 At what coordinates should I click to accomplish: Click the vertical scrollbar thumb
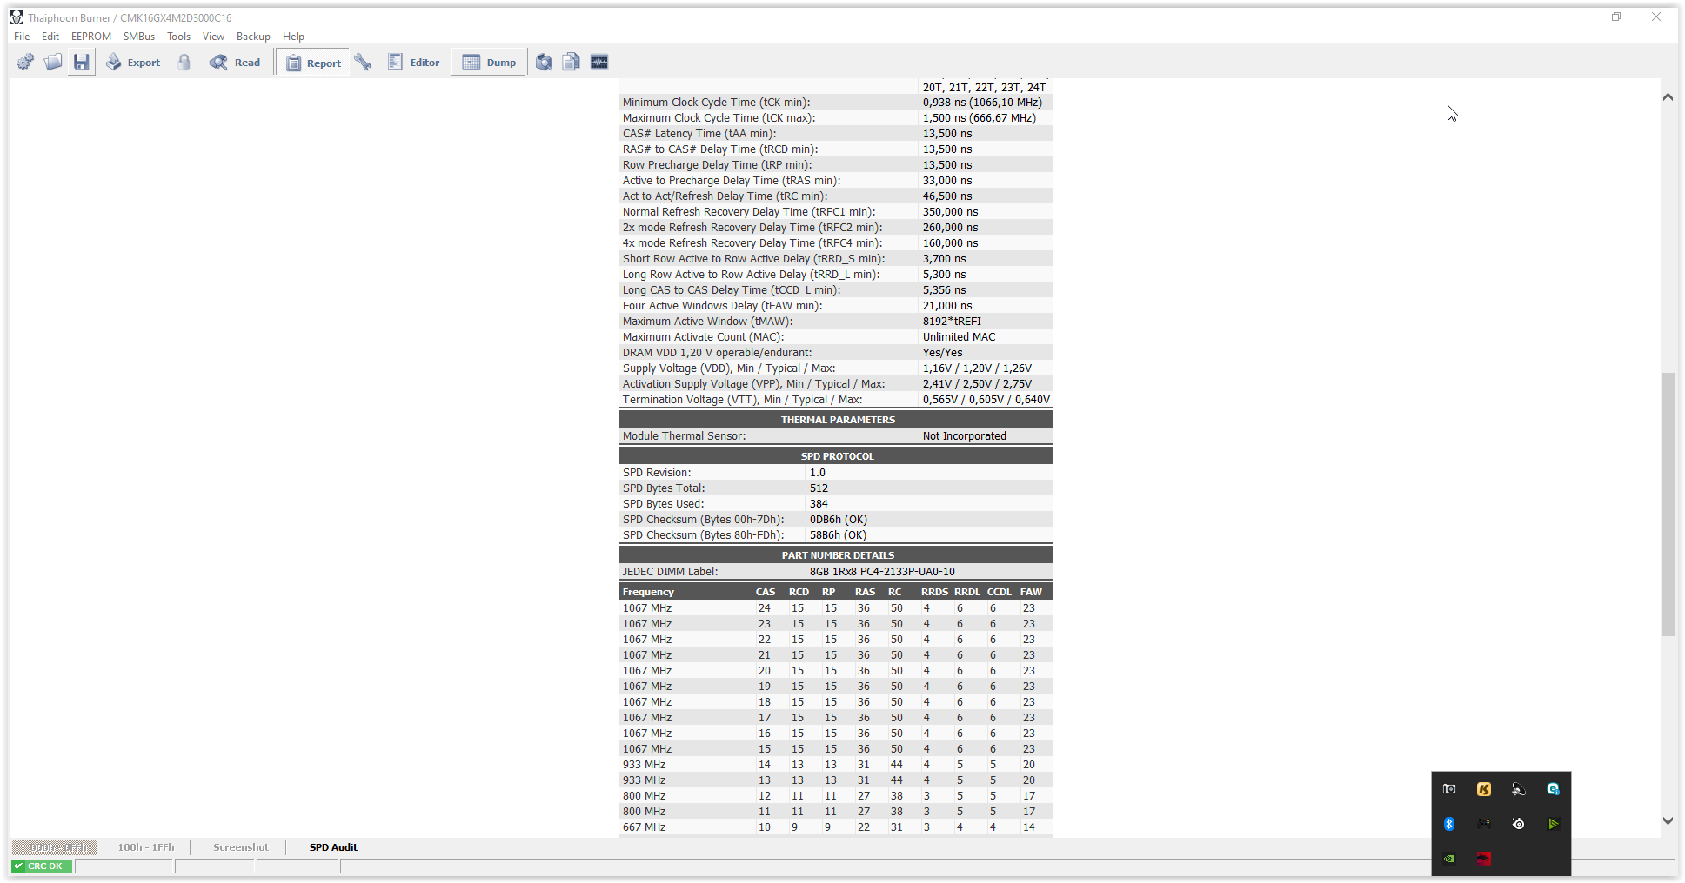coord(1668,504)
